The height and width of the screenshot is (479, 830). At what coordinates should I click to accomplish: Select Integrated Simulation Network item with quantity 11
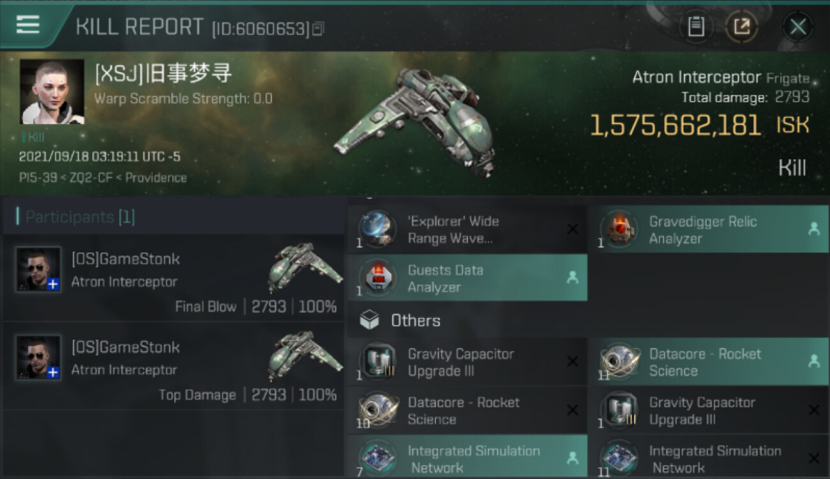click(x=709, y=457)
